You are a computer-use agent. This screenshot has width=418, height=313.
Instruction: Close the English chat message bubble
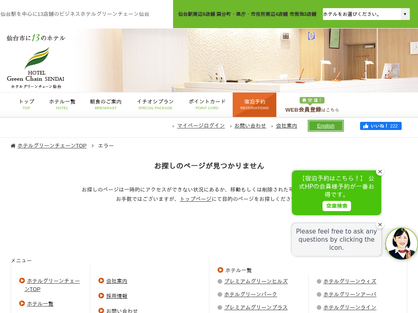380,225
